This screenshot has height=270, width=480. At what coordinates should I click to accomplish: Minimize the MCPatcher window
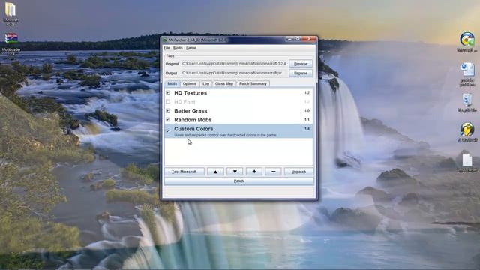289,39
